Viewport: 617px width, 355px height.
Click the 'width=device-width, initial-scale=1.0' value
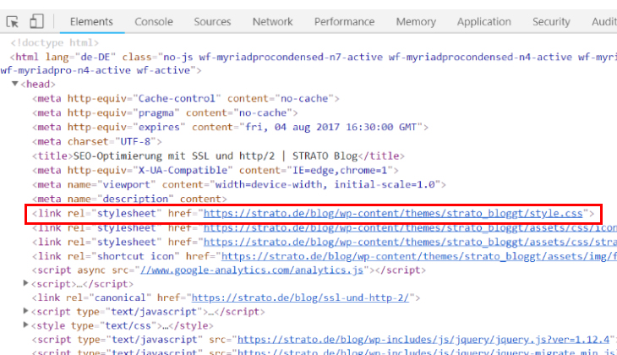(325, 184)
